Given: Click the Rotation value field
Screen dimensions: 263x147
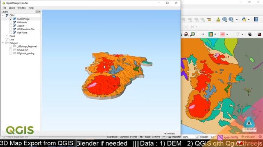Looking at the screenshot, I should pos(213,137).
